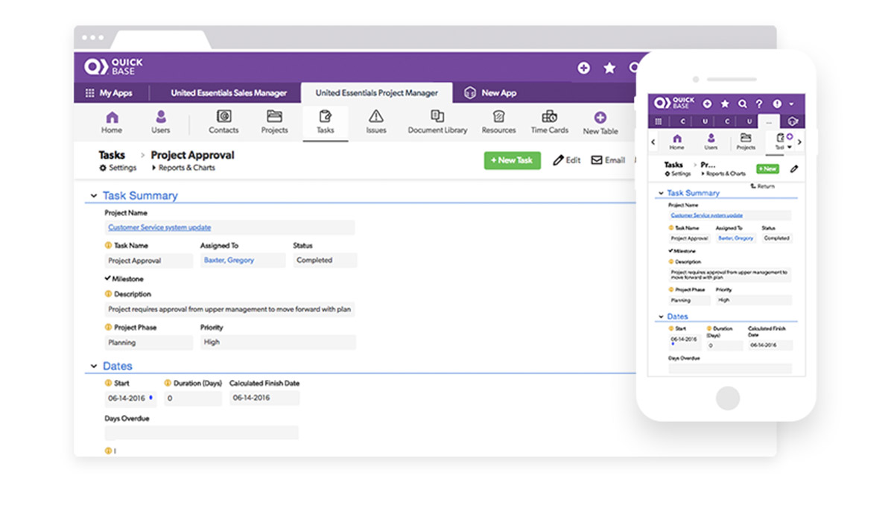Collapse the desktop Dates section
894x505 pixels.
coord(94,366)
